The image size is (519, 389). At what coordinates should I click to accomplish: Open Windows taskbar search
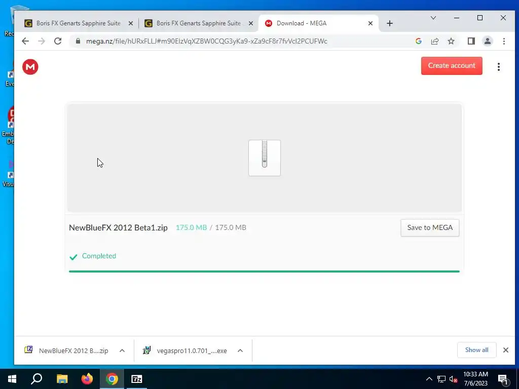click(36, 379)
